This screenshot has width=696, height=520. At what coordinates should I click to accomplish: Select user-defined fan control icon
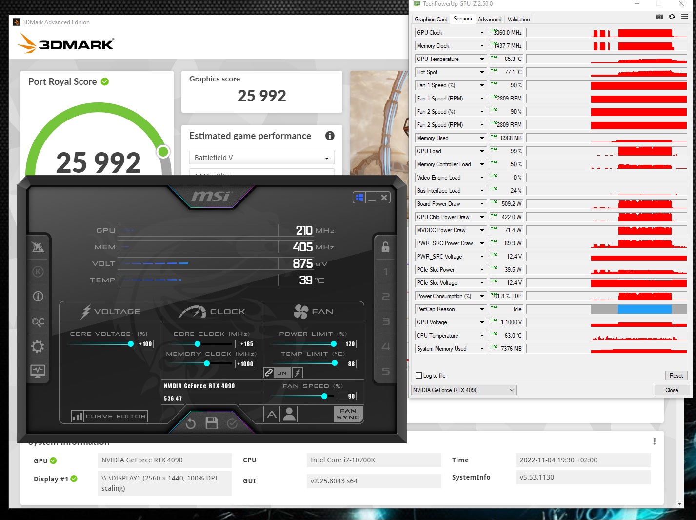tap(289, 414)
